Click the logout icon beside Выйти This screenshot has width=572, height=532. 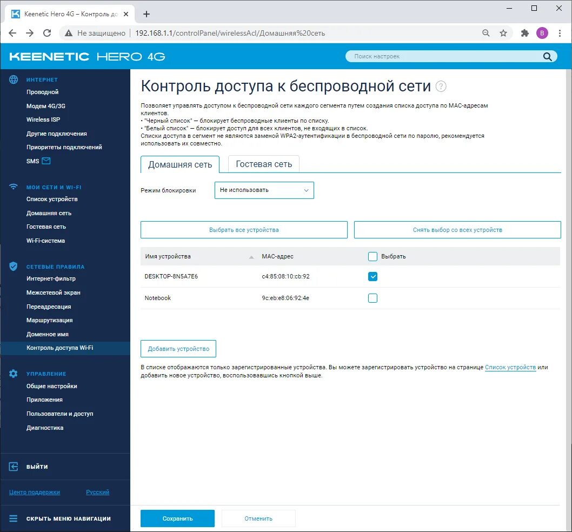[14, 467]
